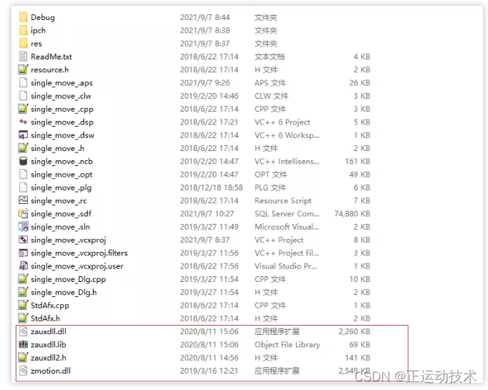Click the zauxdll.dll file icon
This screenshot has height=390, width=488.
tap(24, 331)
